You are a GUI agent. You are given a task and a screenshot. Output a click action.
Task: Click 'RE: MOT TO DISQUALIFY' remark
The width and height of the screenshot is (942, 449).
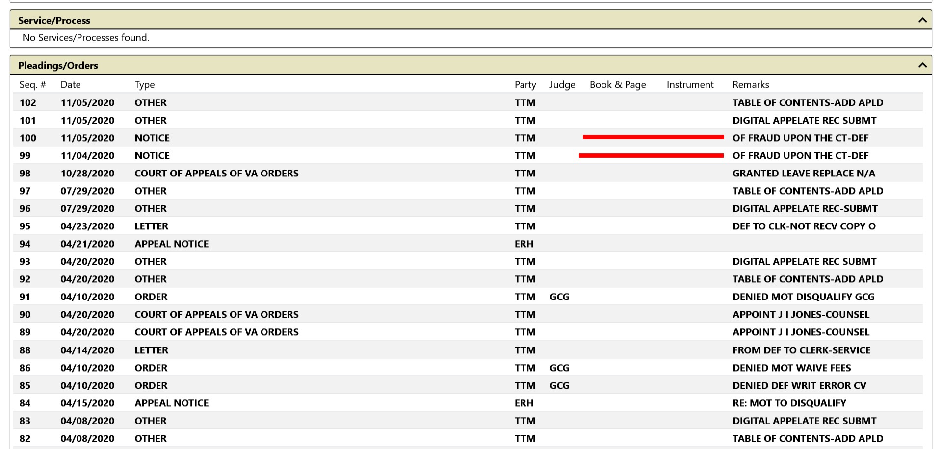click(x=789, y=403)
